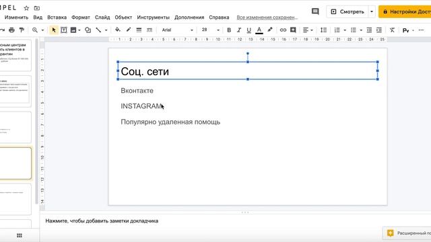Viewport: 431px width, 242px height.
Task: Click the Insert image icon
Action: coord(73,30)
